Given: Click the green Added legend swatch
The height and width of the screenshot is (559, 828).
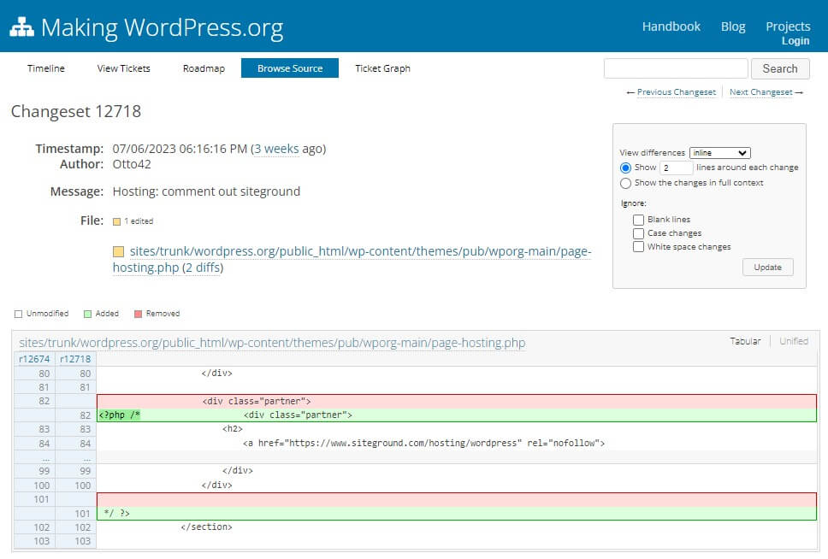Looking at the screenshot, I should (x=87, y=314).
